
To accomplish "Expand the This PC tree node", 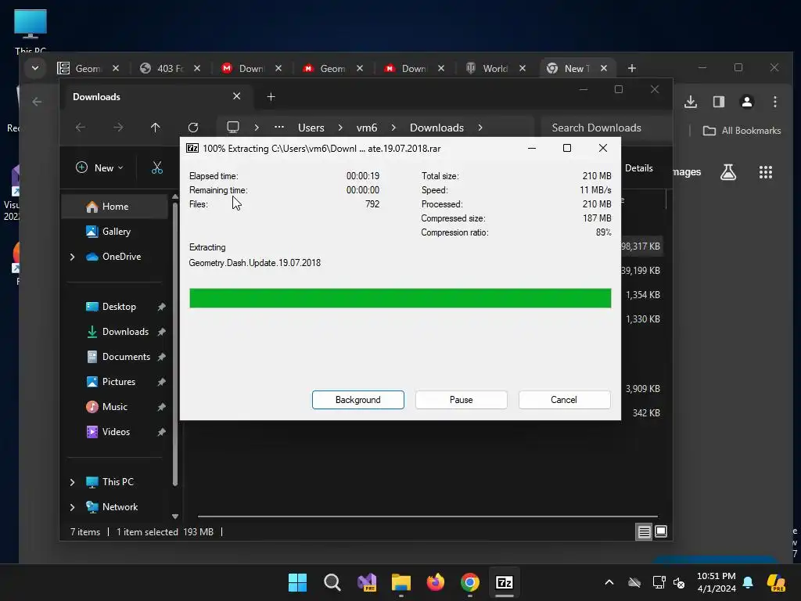I will pos(72,482).
